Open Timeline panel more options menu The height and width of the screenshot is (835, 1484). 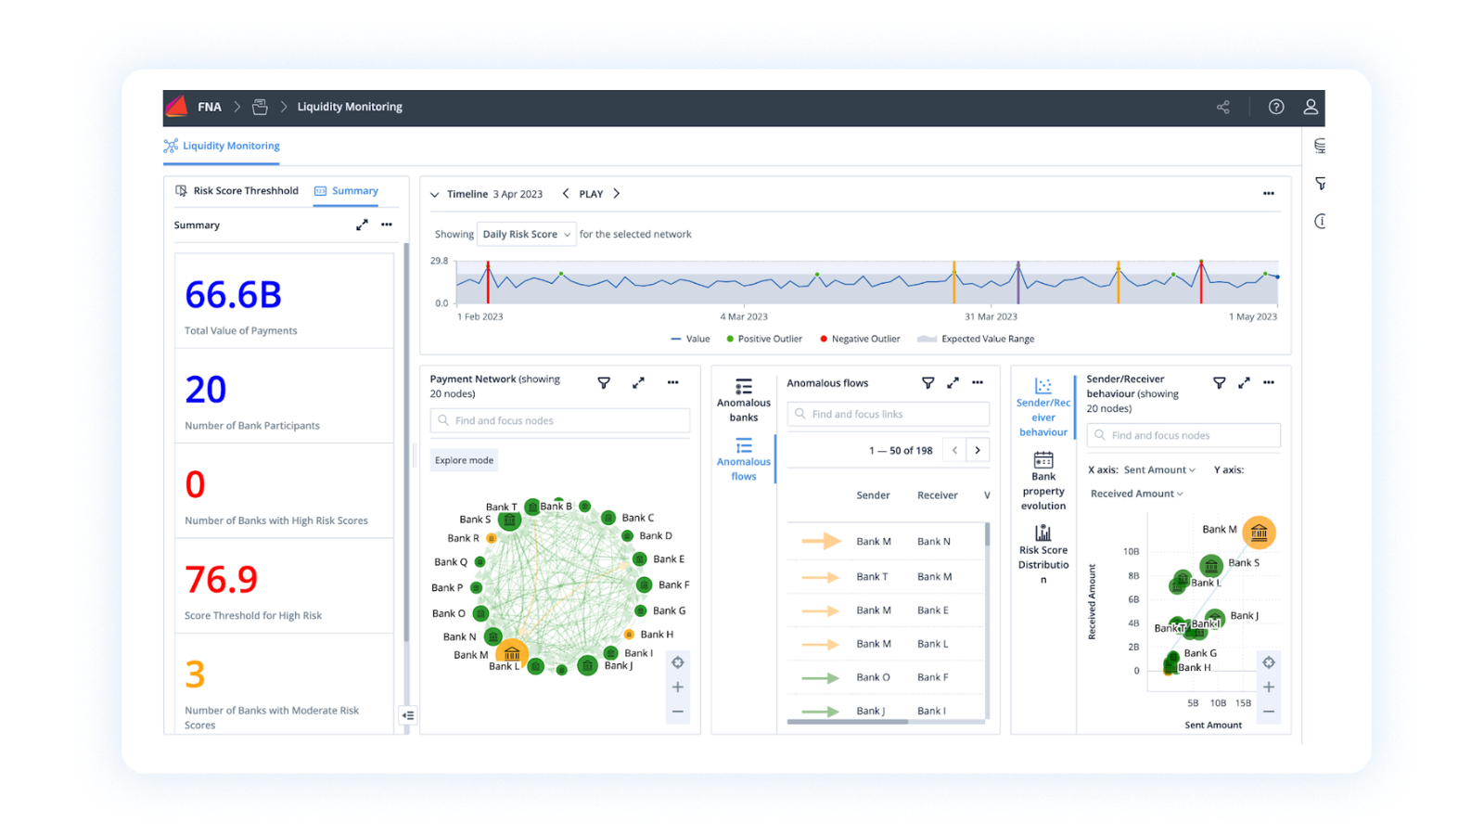point(1268,193)
